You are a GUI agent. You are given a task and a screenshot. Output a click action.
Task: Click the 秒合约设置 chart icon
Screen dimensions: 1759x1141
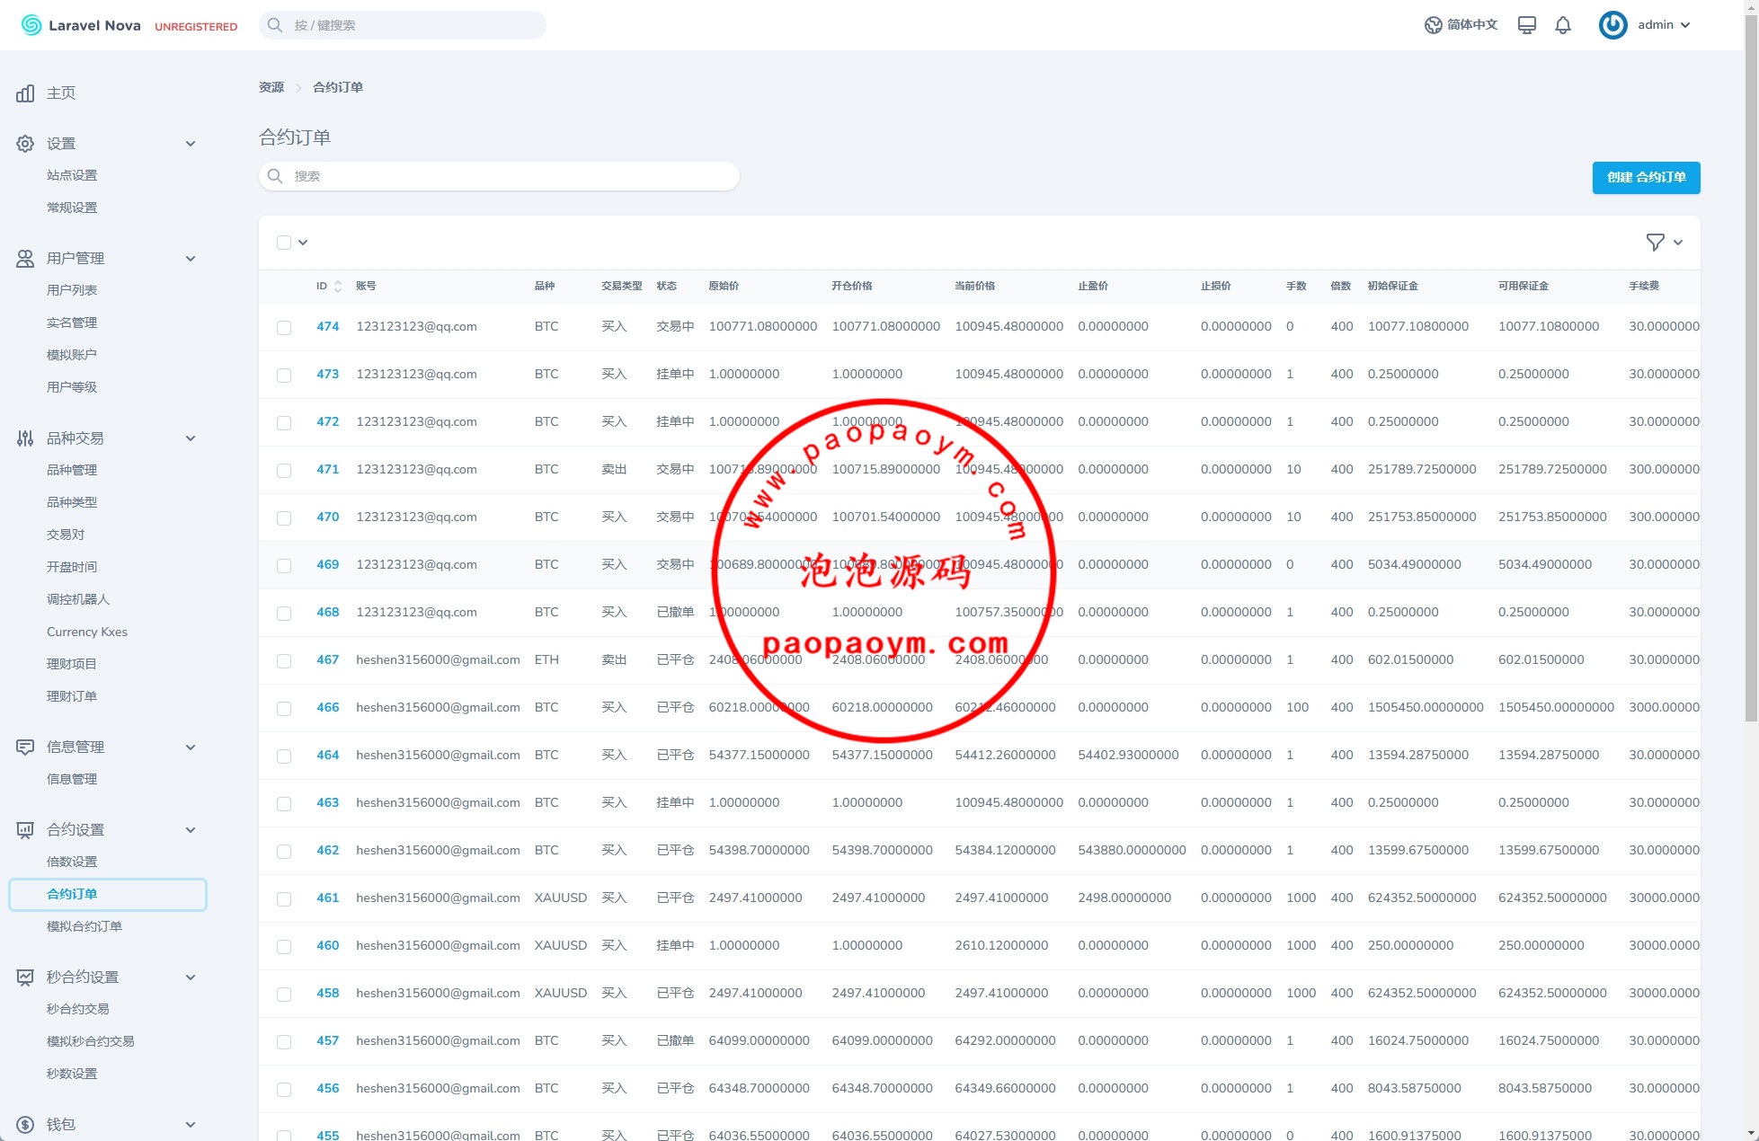25,977
